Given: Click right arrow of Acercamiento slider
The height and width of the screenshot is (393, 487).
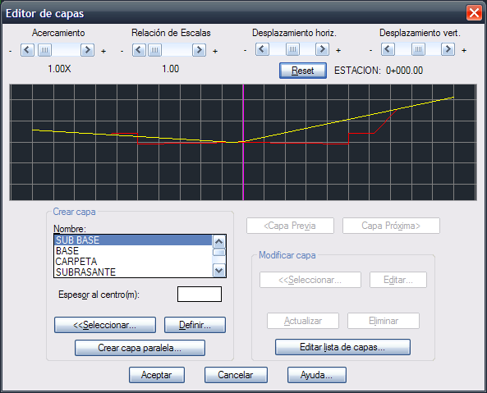Looking at the screenshot, I should (88, 50).
